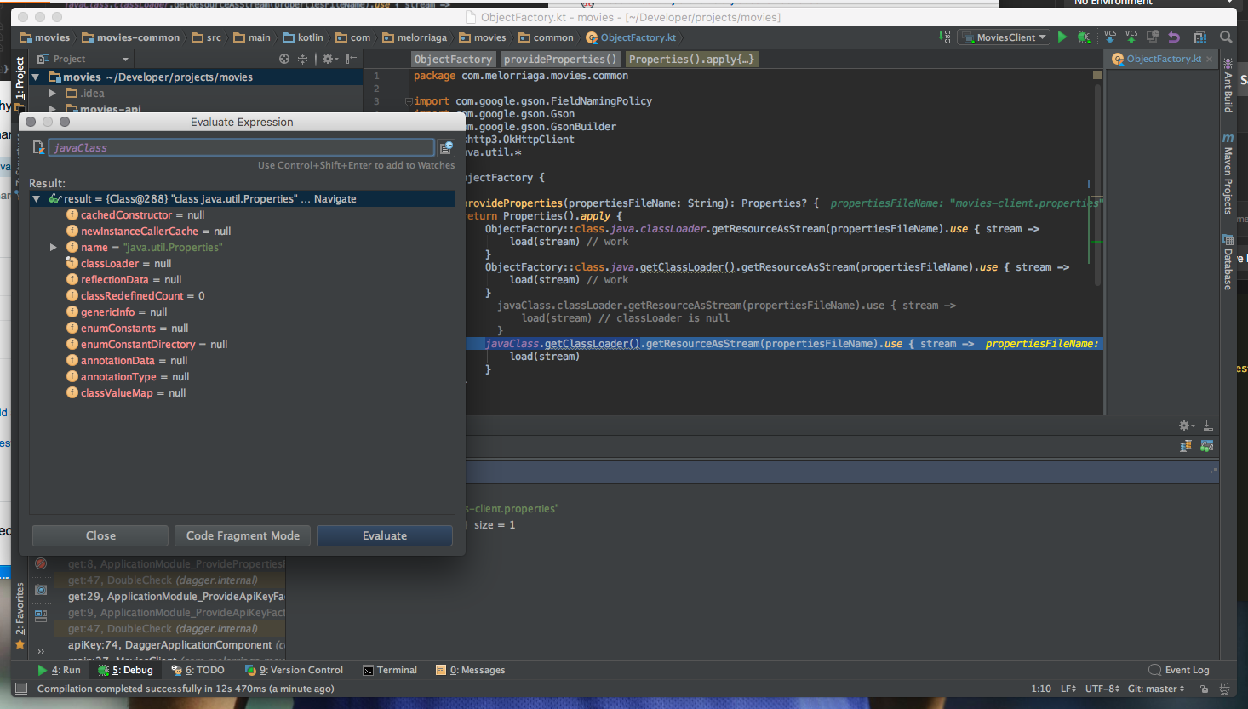
Task: Click scroll from source target icon
Action: click(x=284, y=59)
